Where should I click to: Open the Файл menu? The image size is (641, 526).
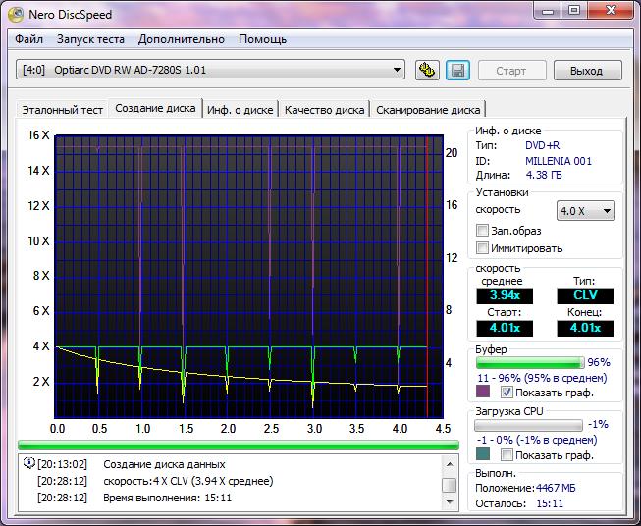coord(29,39)
